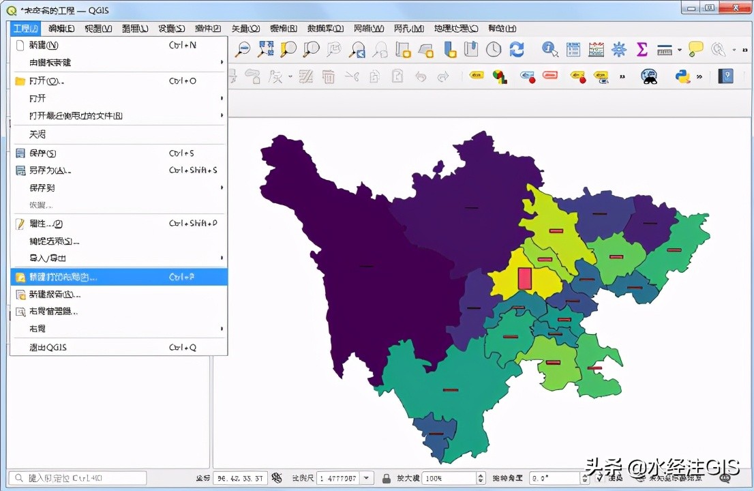Open the Temporal Controller clock icon

(494, 50)
